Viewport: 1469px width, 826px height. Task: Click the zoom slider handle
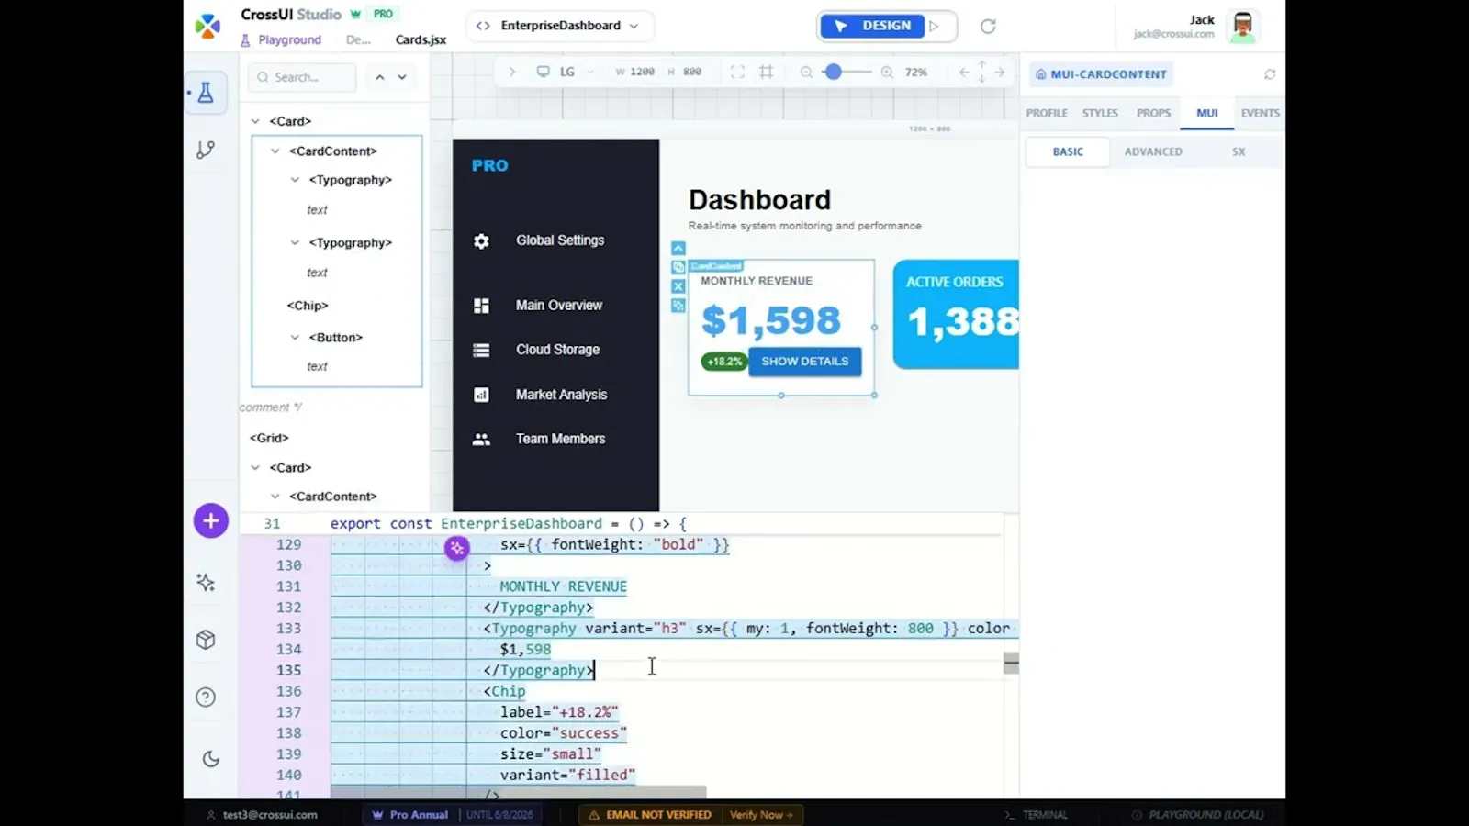pos(833,72)
